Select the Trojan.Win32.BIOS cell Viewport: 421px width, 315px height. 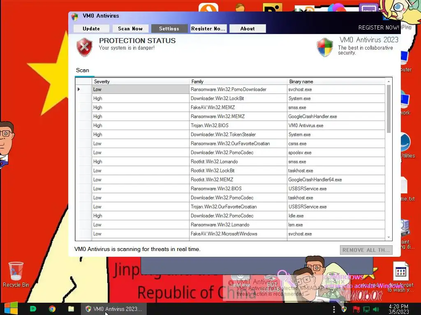(x=238, y=126)
